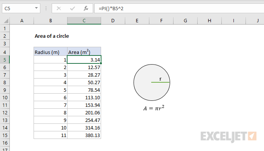The width and height of the screenshot is (264, 151).
Task: Click the 'Area (m²)' header cell
Action: [84, 52]
